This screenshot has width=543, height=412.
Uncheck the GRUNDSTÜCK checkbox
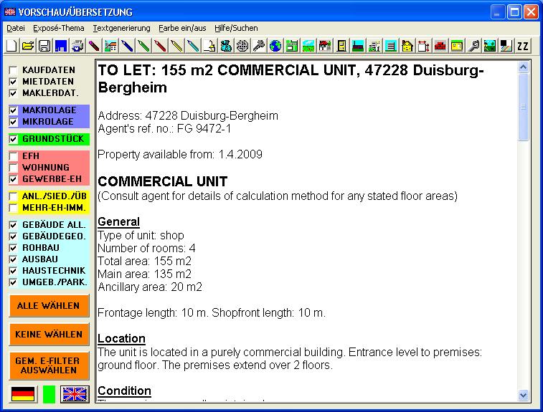[13, 139]
